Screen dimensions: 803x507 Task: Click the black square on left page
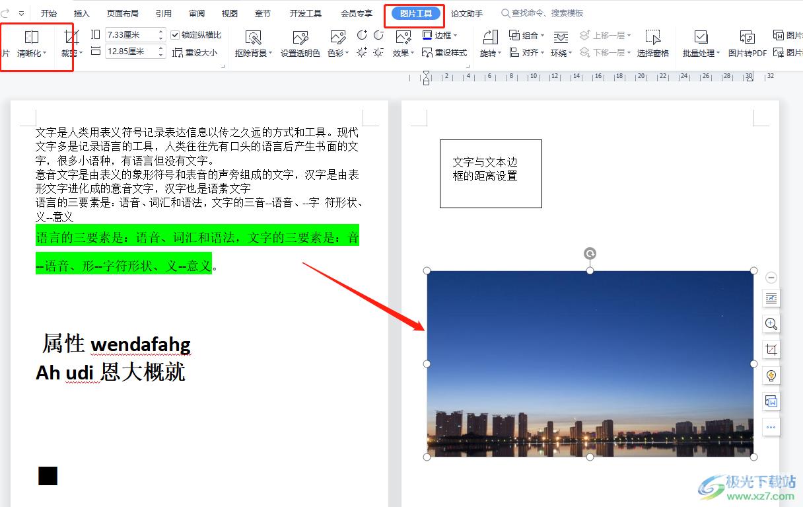coord(48,476)
